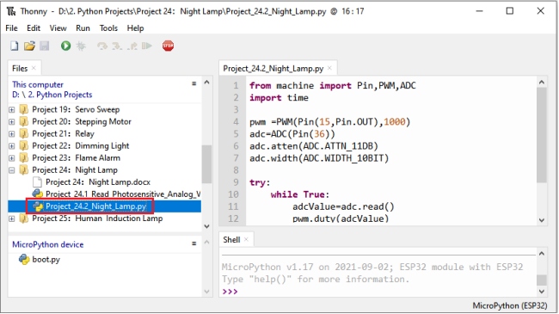
Task: Select Project 24: Night Lamp.docx file
Action: coord(98,182)
